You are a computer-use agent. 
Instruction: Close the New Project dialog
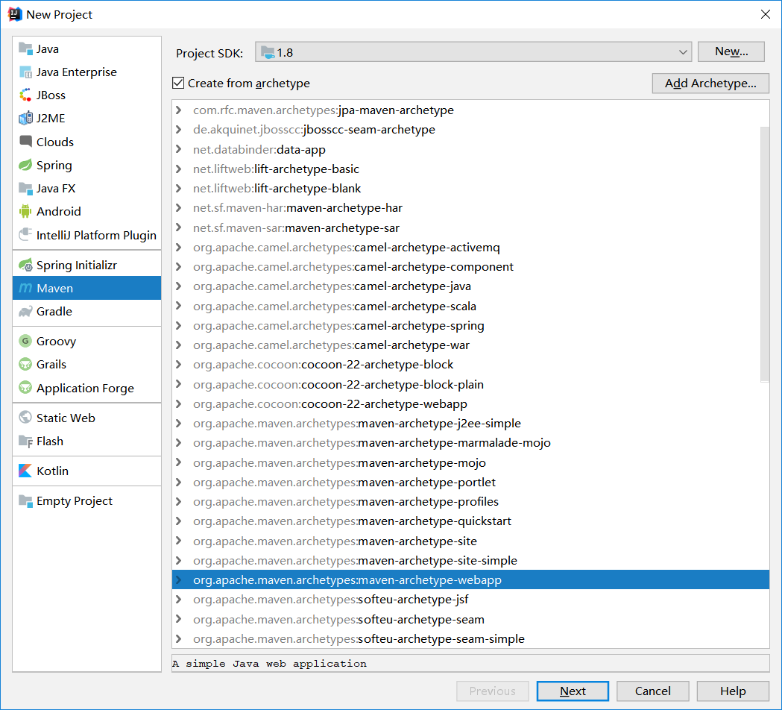coord(766,14)
